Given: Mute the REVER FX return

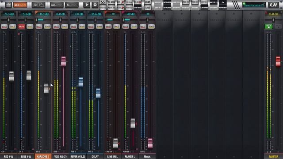Looking at the screenshot, I should click(x=73, y=26).
